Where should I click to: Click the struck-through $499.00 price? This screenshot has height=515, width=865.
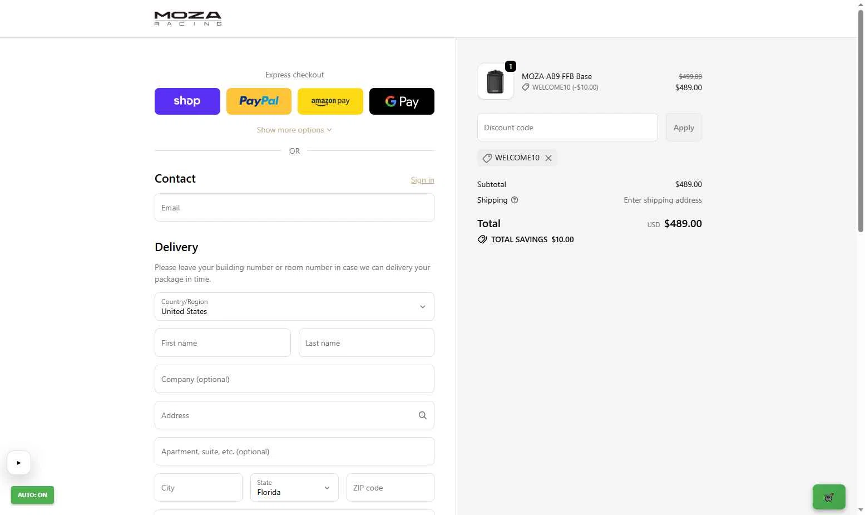click(x=690, y=76)
